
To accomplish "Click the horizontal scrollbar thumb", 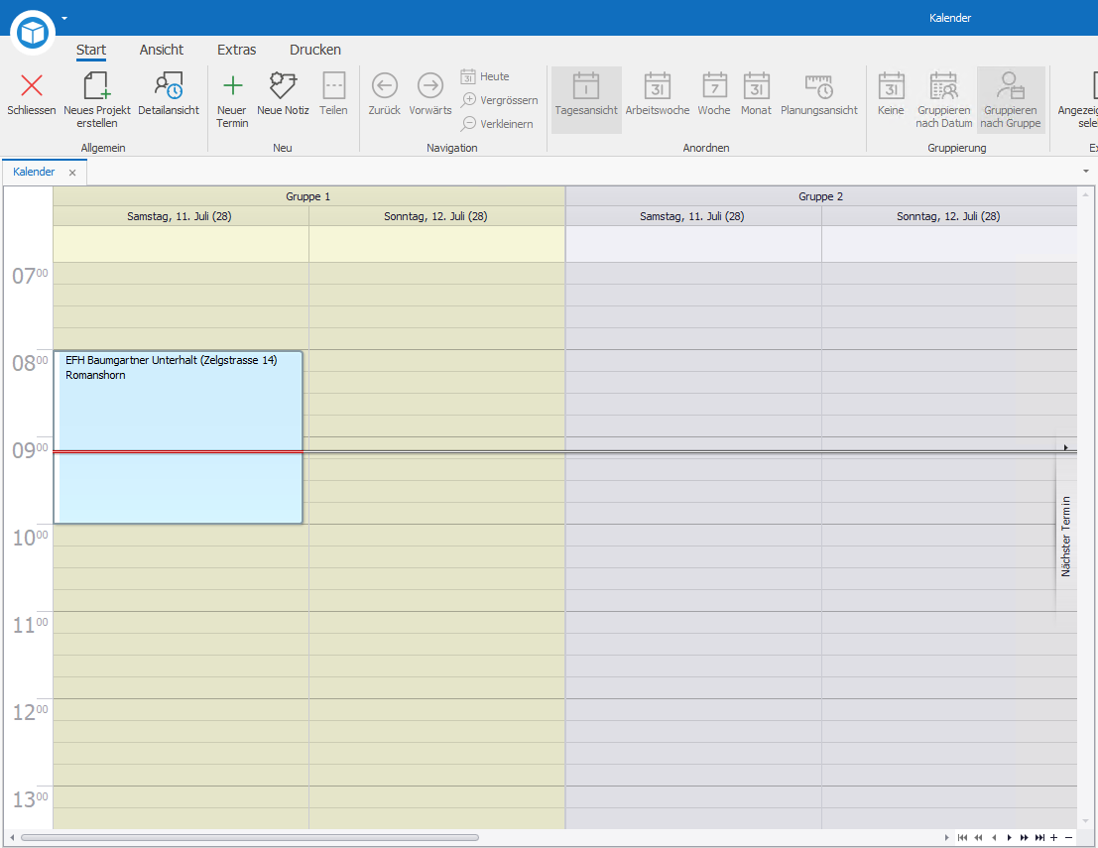I will pos(250,837).
